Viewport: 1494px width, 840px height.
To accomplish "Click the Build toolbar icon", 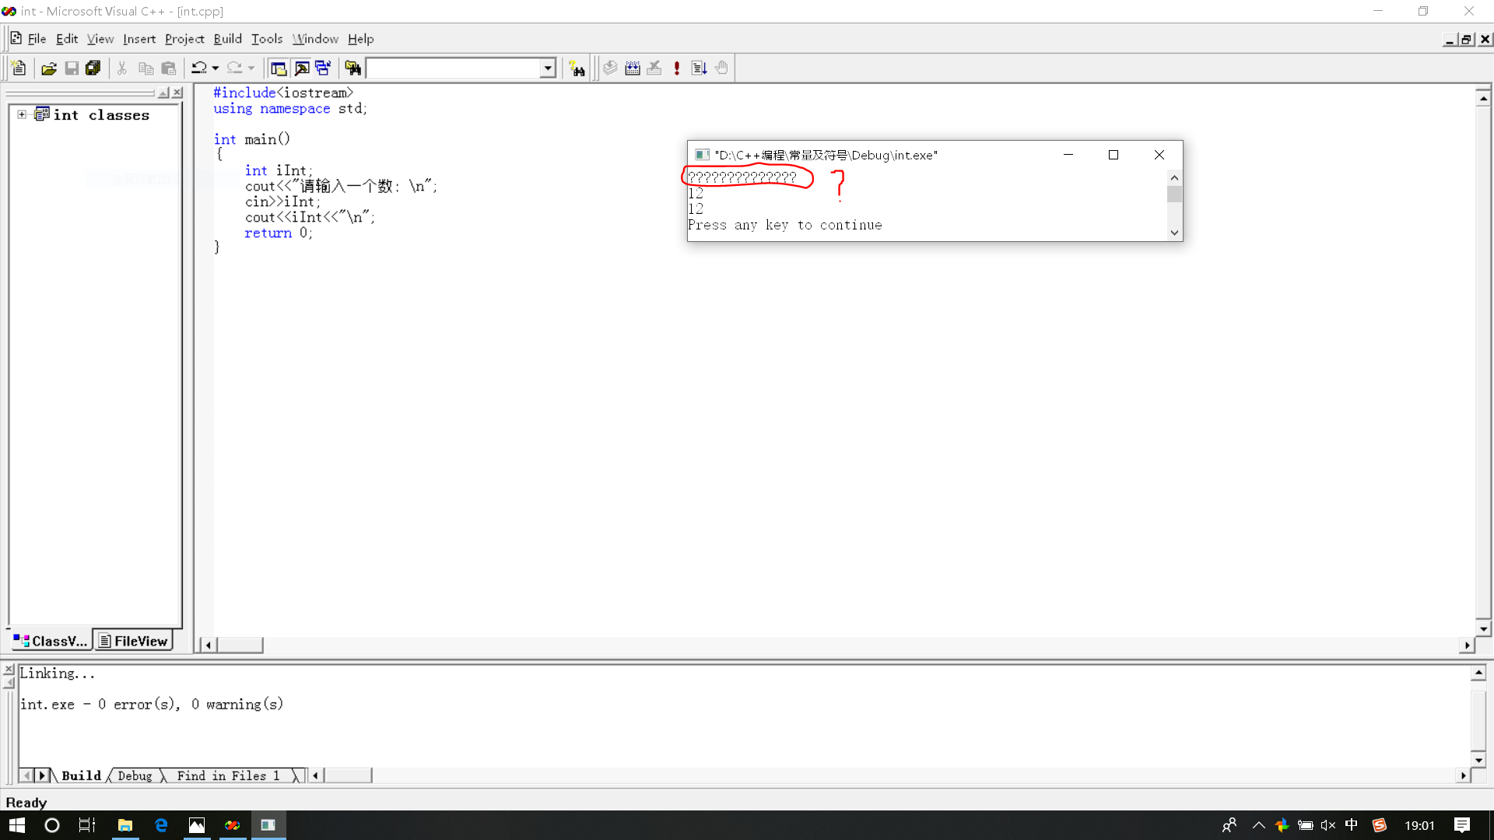I will (633, 68).
